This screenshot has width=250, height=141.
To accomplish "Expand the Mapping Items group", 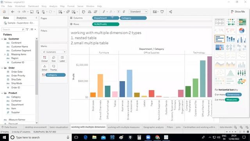I will pyautogui.click(x=5, y=54).
